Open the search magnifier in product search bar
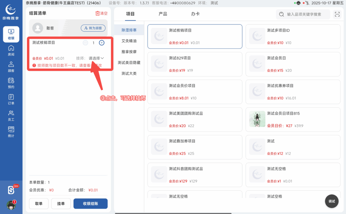Viewport: 346px width, 214px height. click(x=282, y=14)
